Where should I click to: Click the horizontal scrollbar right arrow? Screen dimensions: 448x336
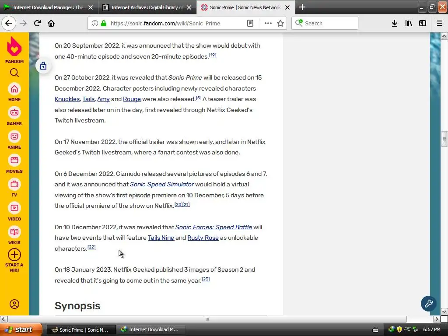tap(436, 319)
